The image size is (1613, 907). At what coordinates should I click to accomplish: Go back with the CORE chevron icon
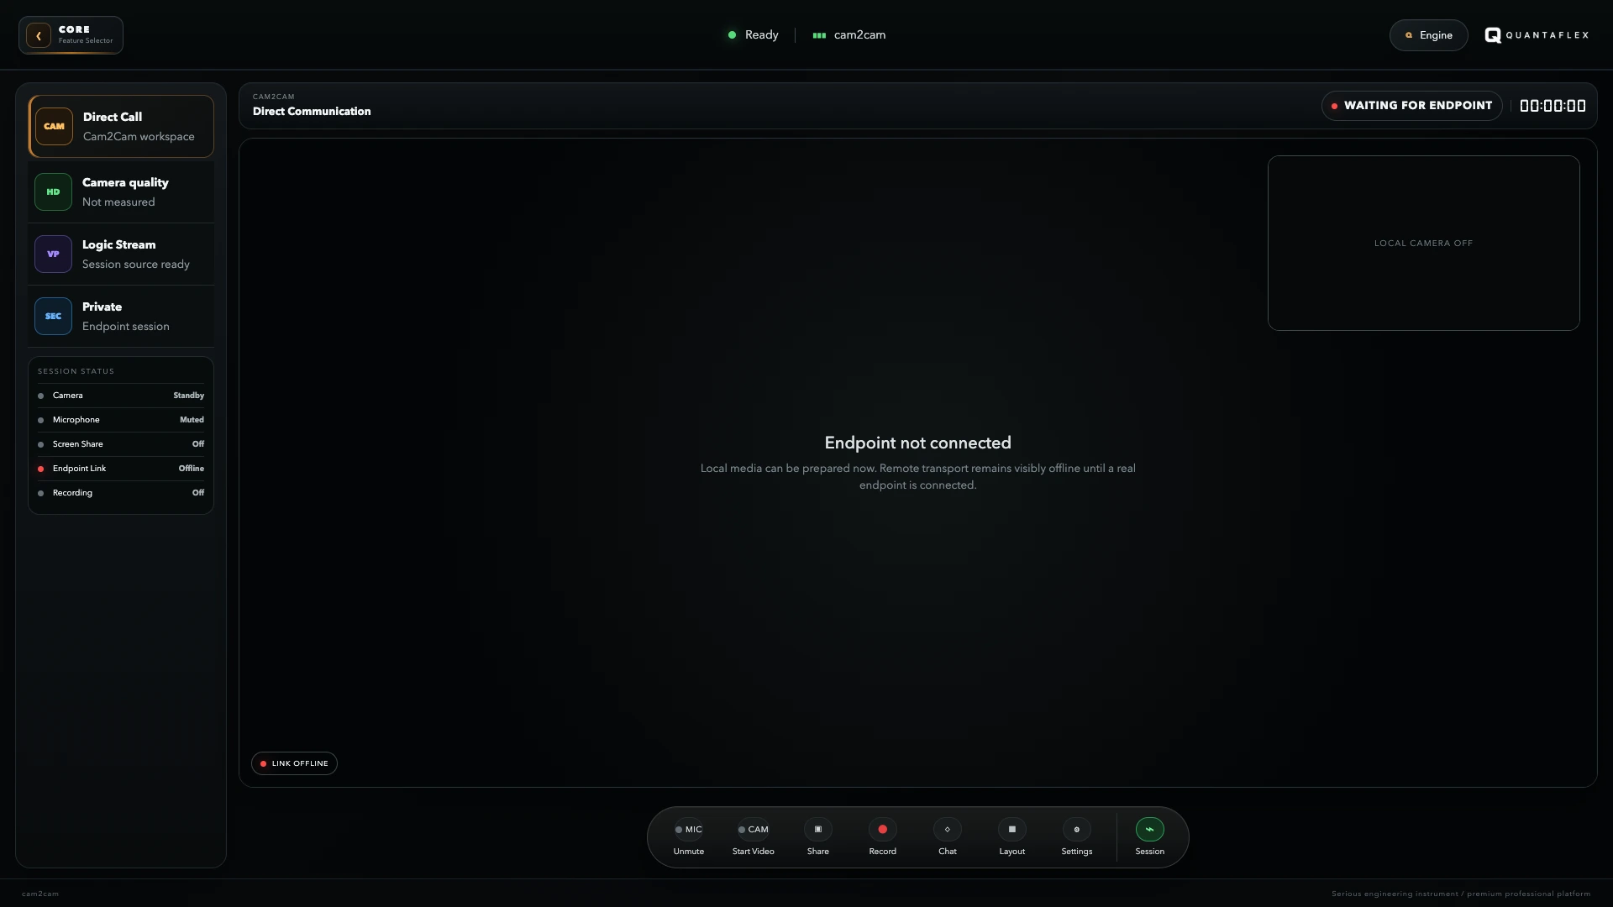39,35
